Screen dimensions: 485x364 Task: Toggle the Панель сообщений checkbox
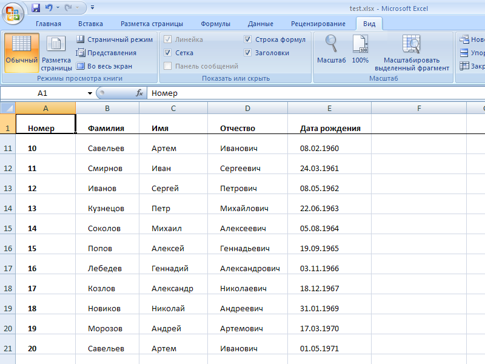click(x=168, y=66)
